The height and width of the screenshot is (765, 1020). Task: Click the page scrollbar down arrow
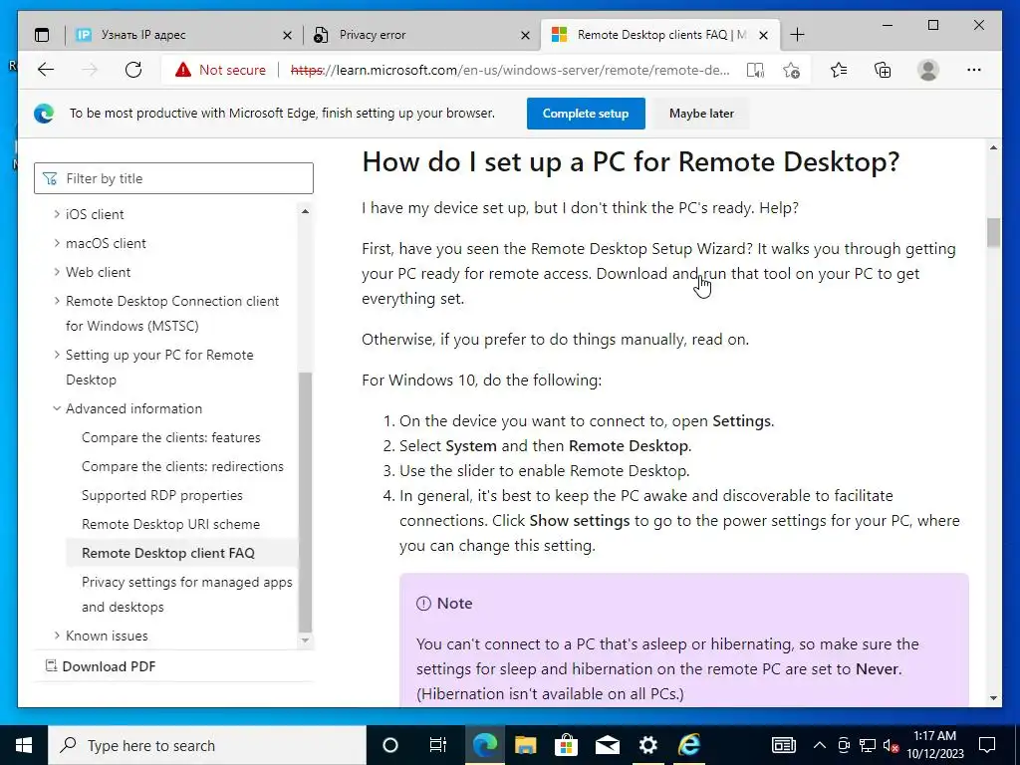pos(993,698)
